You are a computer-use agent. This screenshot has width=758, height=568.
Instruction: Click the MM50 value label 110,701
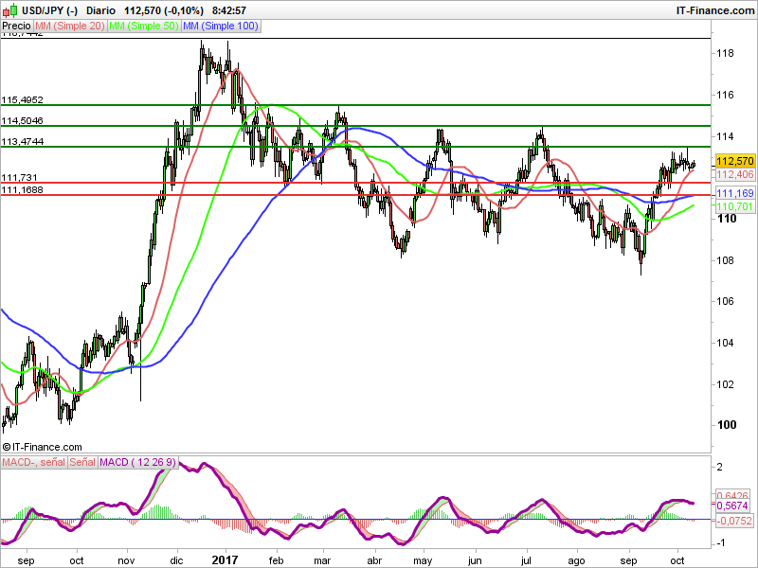coord(735,206)
